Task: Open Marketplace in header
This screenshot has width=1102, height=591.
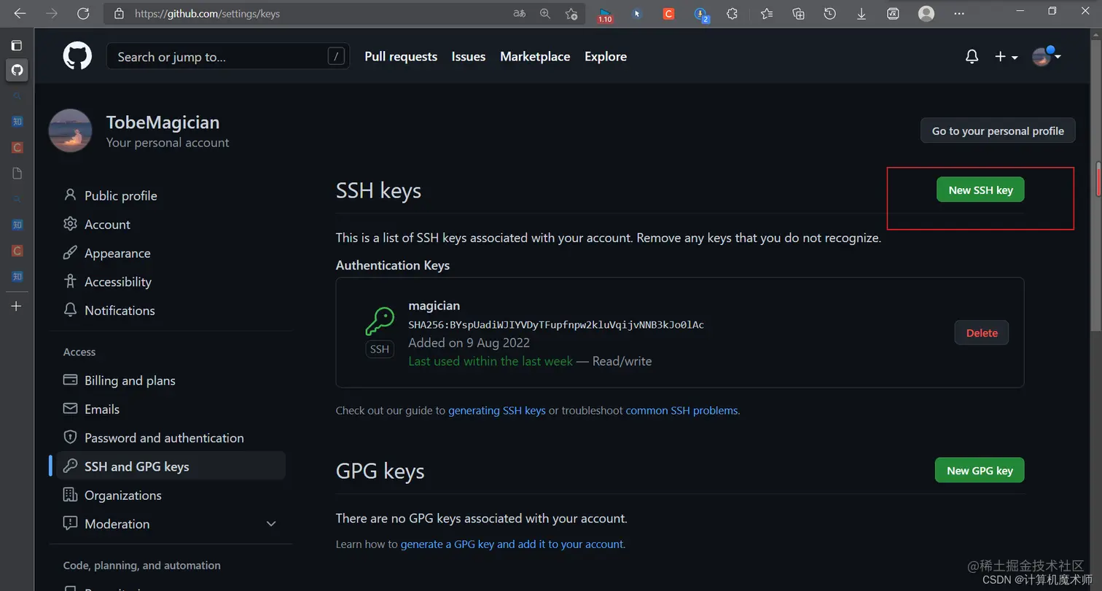Action: pos(535,56)
